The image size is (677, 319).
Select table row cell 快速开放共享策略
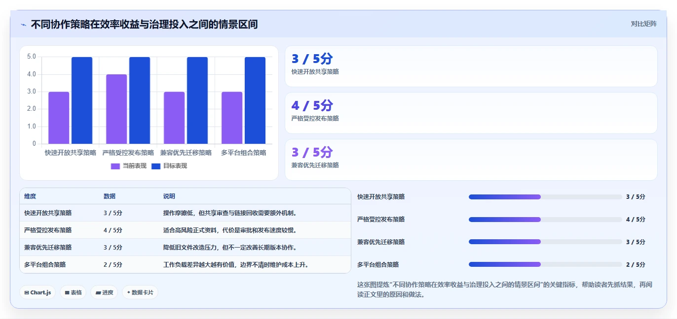tap(48, 213)
